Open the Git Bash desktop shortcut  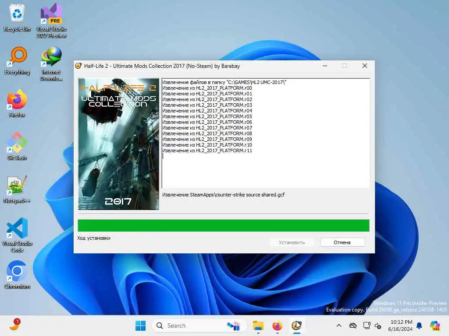pos(17,146)
